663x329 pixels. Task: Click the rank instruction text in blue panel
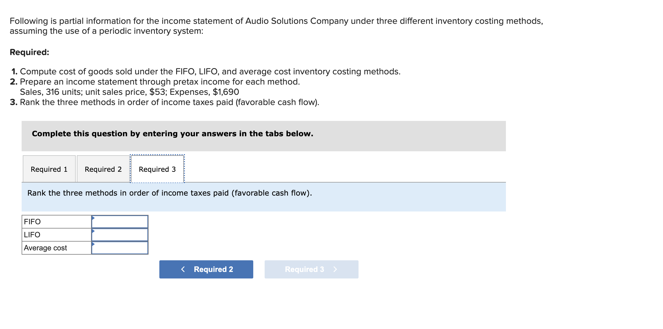[170, 193]
